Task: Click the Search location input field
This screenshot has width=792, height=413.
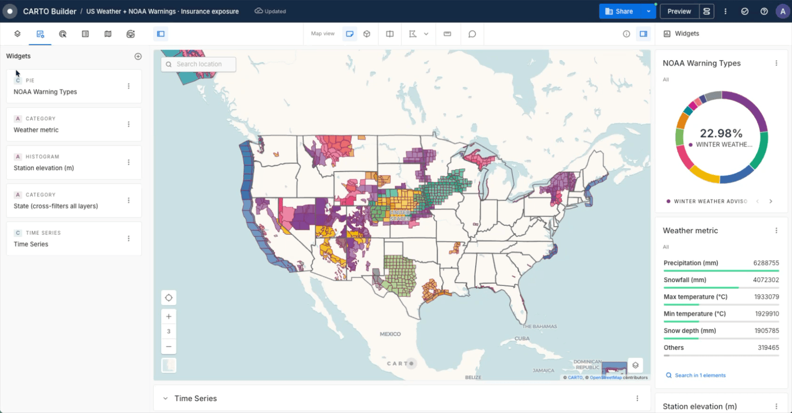Action: point(198,64)
